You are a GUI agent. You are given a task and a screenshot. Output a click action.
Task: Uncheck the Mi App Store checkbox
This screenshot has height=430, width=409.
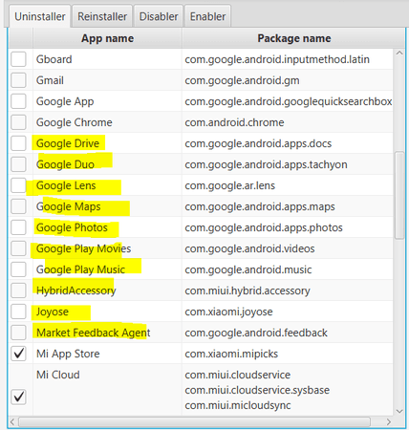(x=18, y=354)
